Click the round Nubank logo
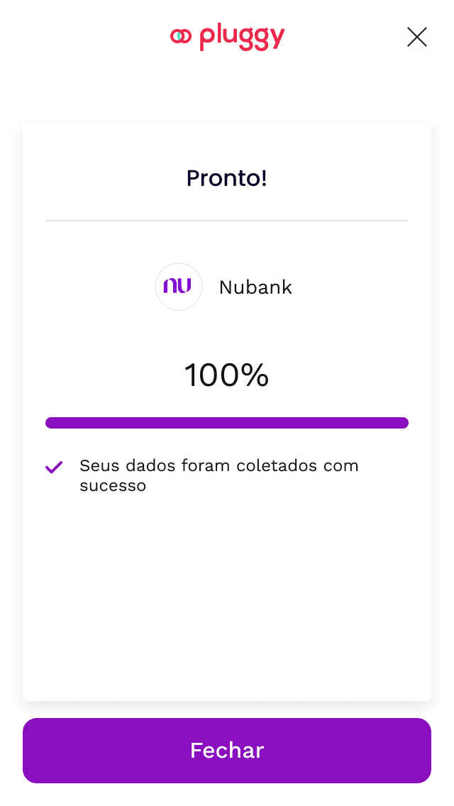 click(179, 287)
